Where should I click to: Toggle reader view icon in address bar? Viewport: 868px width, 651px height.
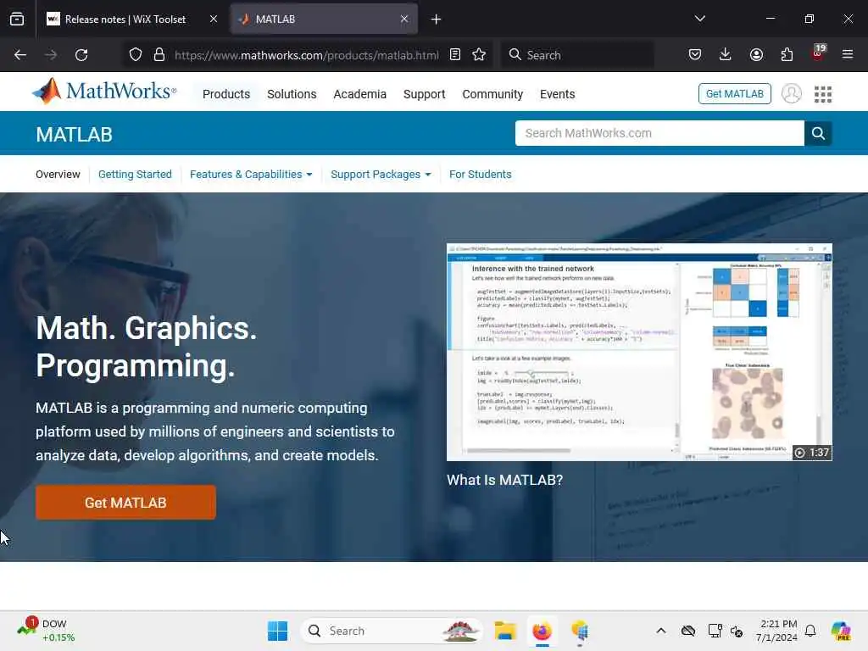455,55
